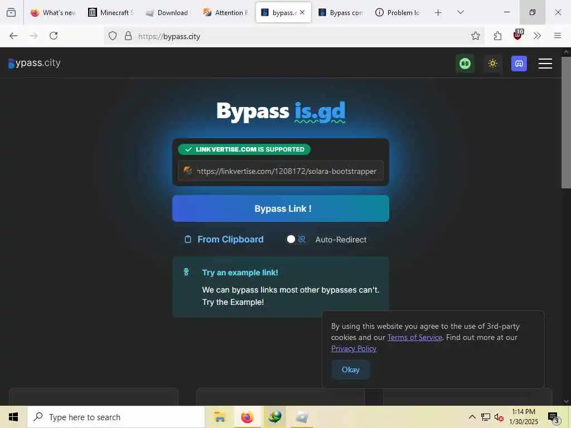Click the green AD badge icon
Viewport: 571px width, 428px height.
[464, 64]
